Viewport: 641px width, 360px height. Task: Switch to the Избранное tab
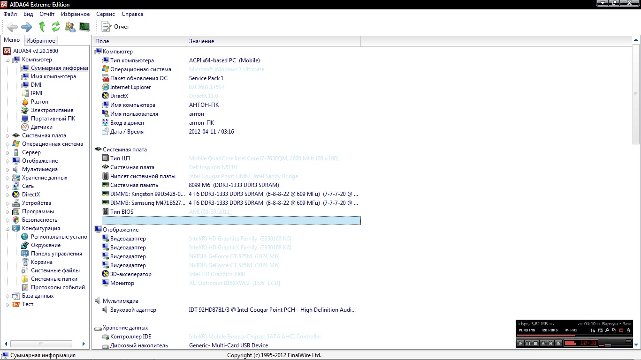point(40,41)
